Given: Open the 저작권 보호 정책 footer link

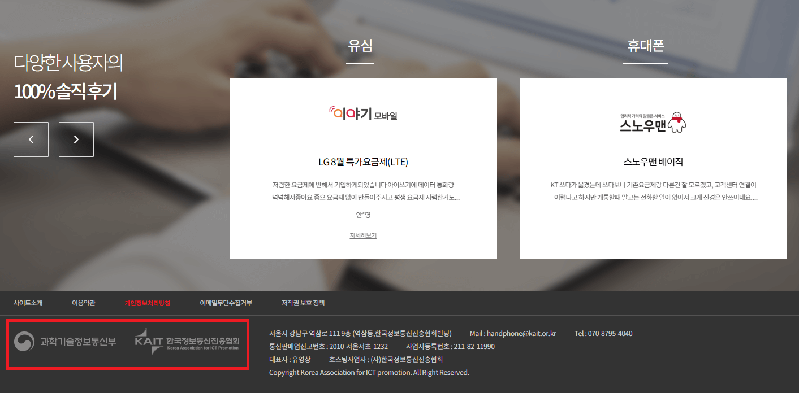Looking at the screenshot, I should [303, 303].
